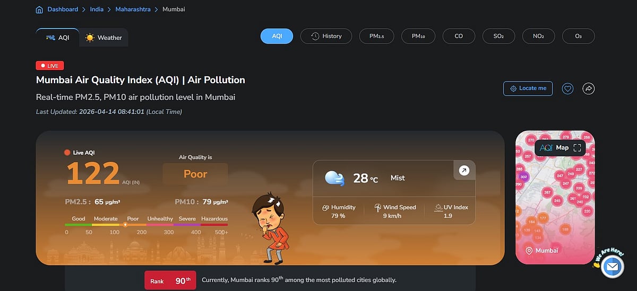
Task: Open the mail chat widget
Action: tap(612, 266)
